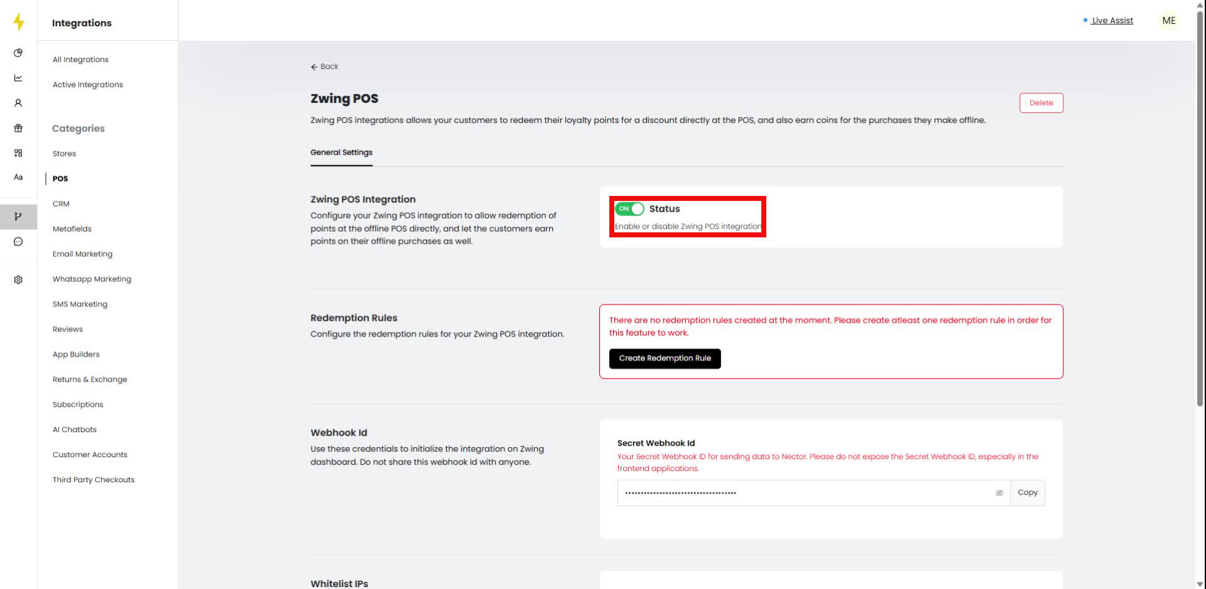
Task: Reveal the hidden Secret Webhook Id
Action: [999, 493]
